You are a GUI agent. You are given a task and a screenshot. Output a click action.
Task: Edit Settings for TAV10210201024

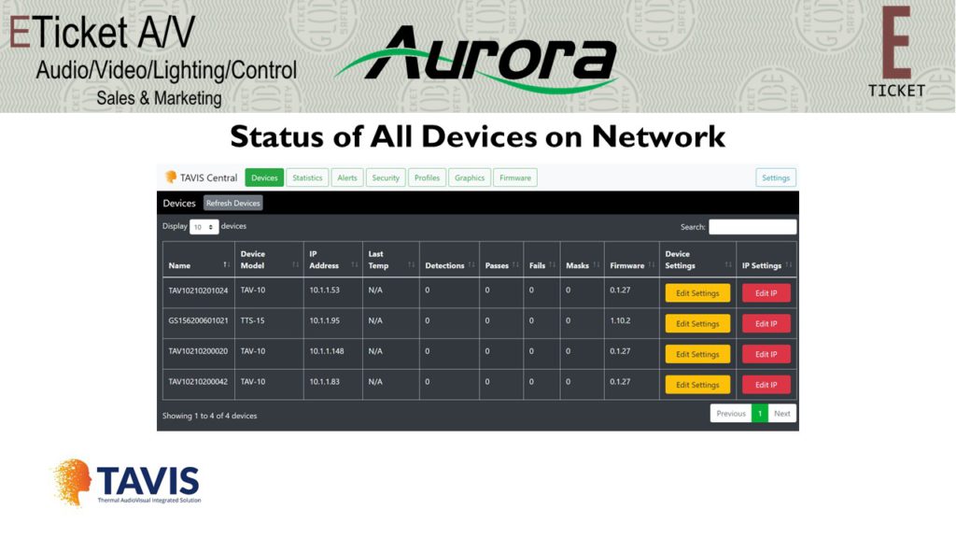tap(697, 293)
